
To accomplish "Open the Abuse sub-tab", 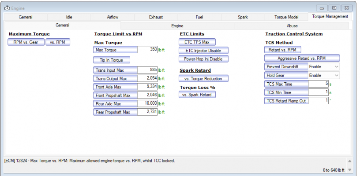I will pos(292,26).
